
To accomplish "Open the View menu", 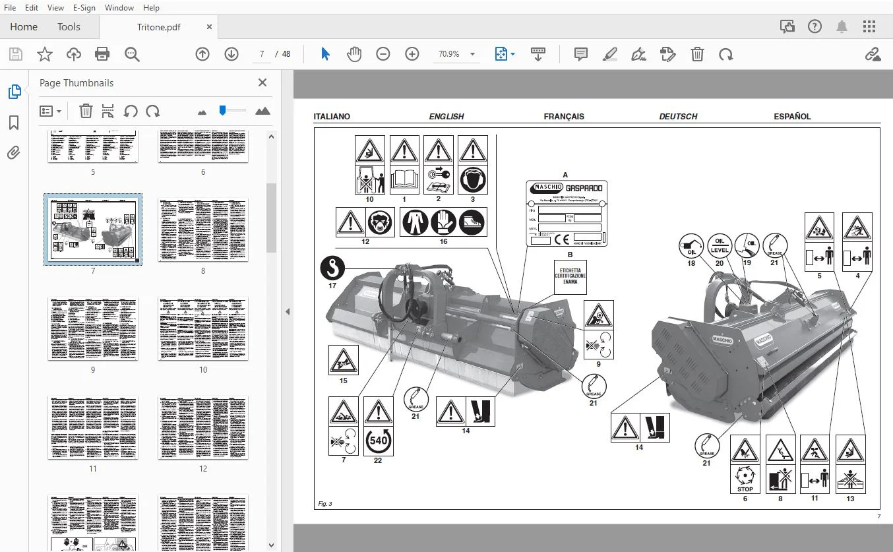I will tap(55, 8).
